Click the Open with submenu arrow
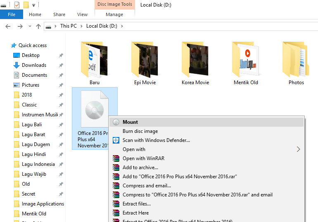This screenshot has height=222, width=318. (298, 149)
